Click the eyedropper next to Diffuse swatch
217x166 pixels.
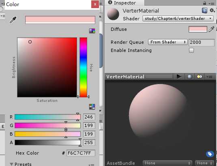[x=211, y=29]
